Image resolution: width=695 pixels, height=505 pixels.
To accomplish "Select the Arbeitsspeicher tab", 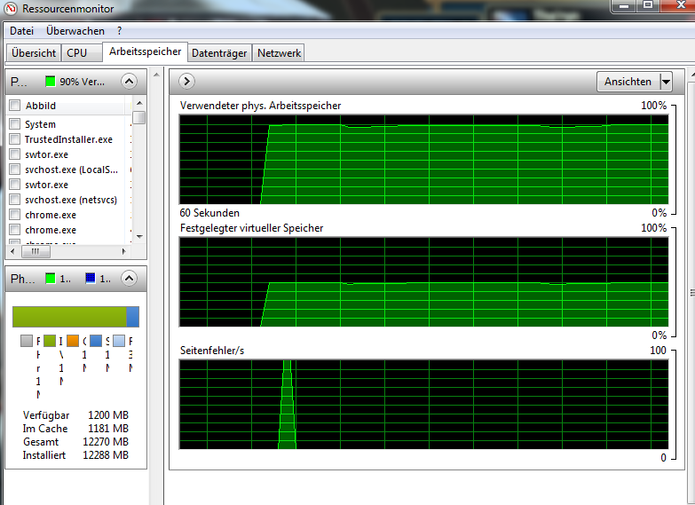I will click(x=145, y=51).
